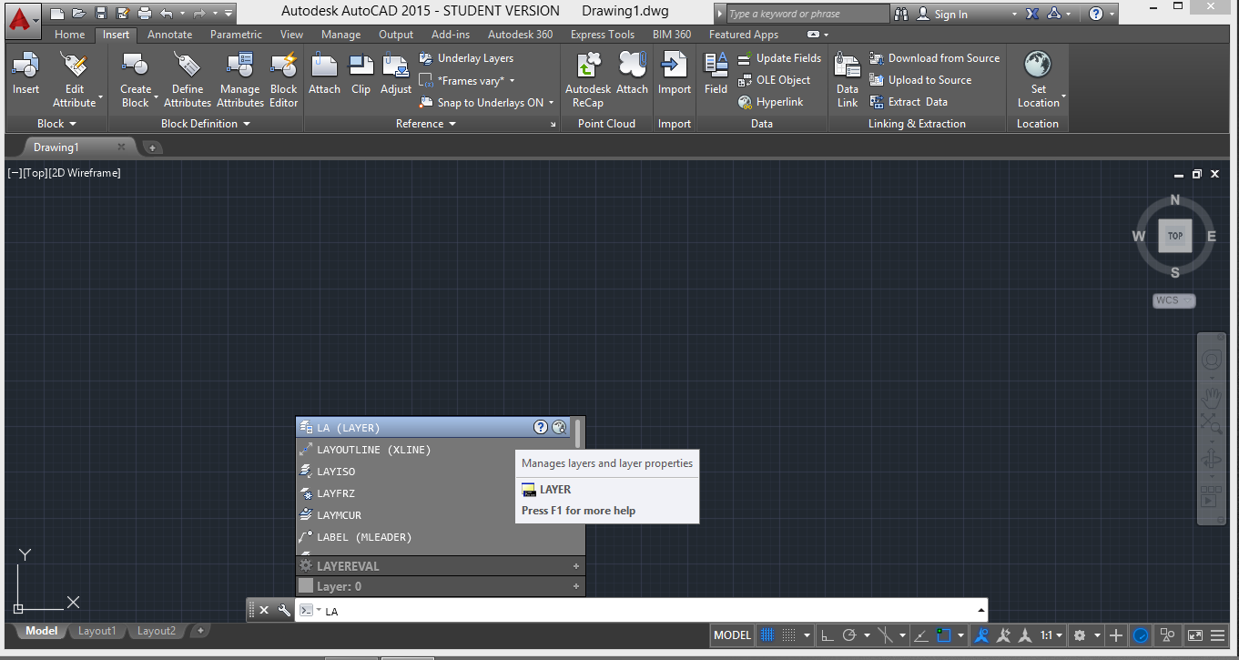Expand the Block Definition panel dropdown
The height and width of the screenshot is (660, 1239).
(205, 124)
